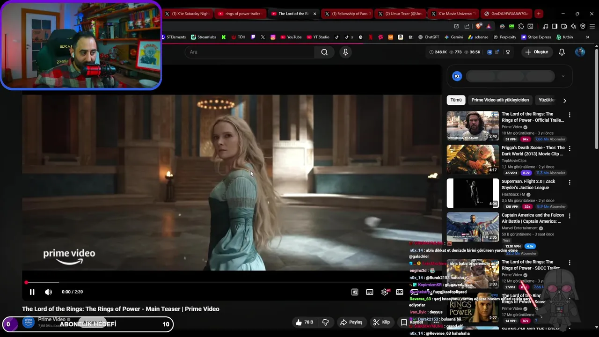Select the Tümü filter chip
This screenshot has width=599, height=337.
(456, 100)
